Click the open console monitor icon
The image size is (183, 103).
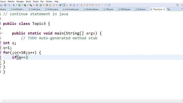(x=5, y=5)
